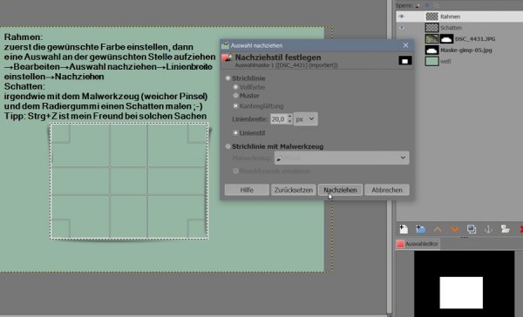
Task: Click the Zurücksetzen button
Action: 294,190
